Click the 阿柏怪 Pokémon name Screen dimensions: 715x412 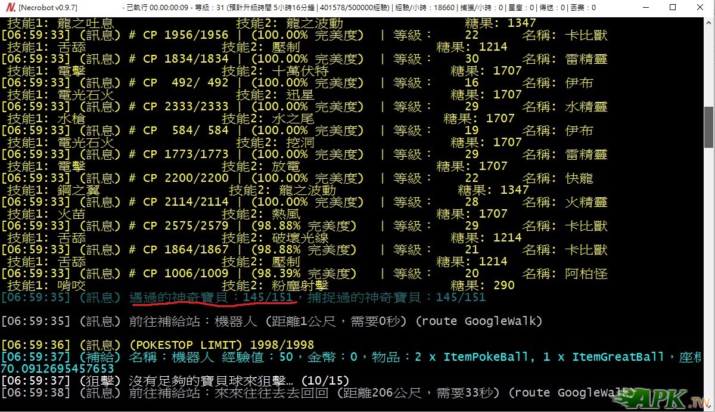[586, 274]
